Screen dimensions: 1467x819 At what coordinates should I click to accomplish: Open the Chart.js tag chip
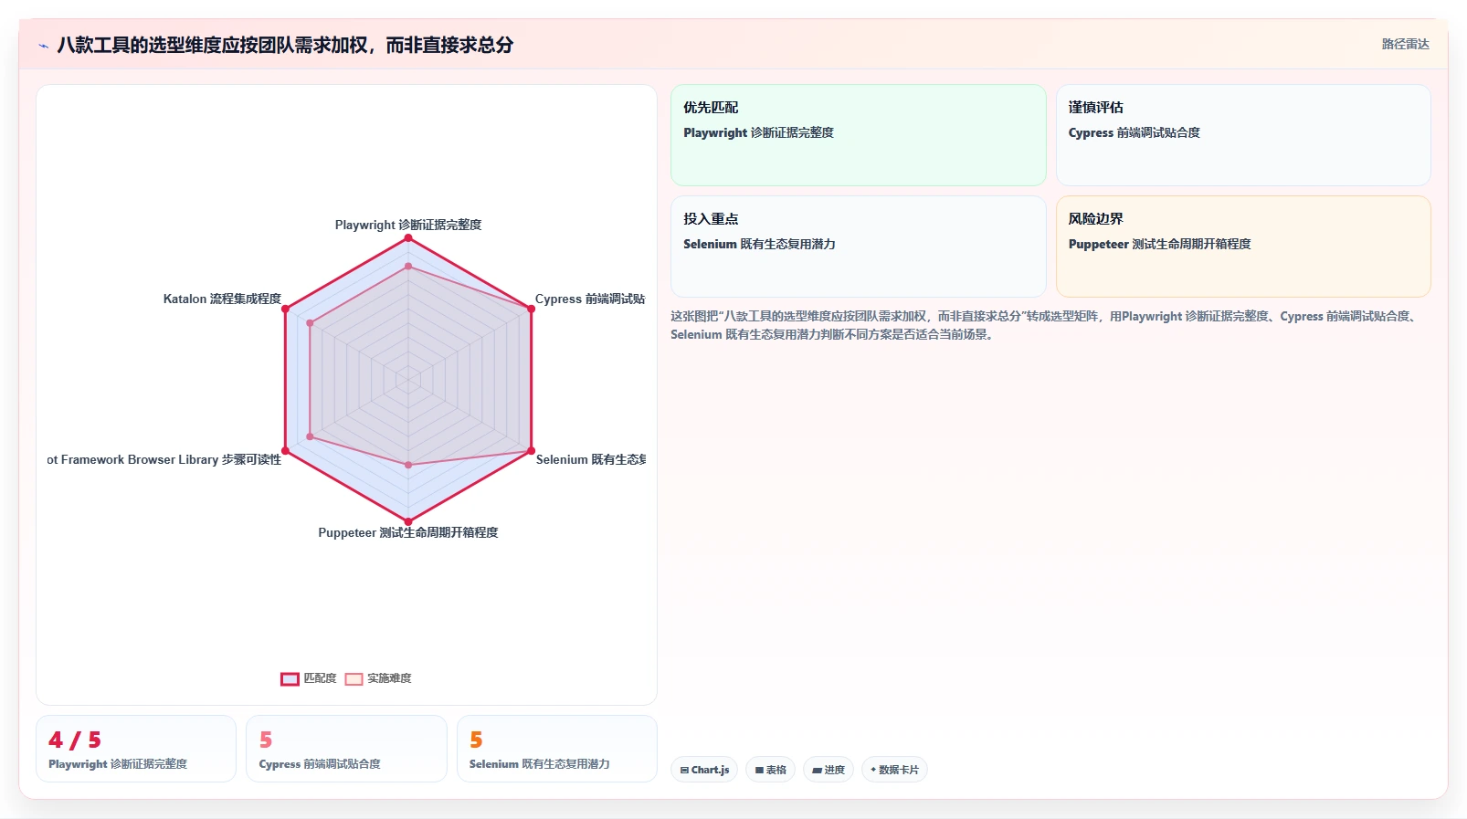pos(704,770)
